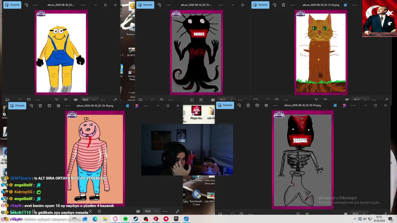
Task: Click the Designer icon in the 02-02-07.png window title bar
Action: coord(344,105)
